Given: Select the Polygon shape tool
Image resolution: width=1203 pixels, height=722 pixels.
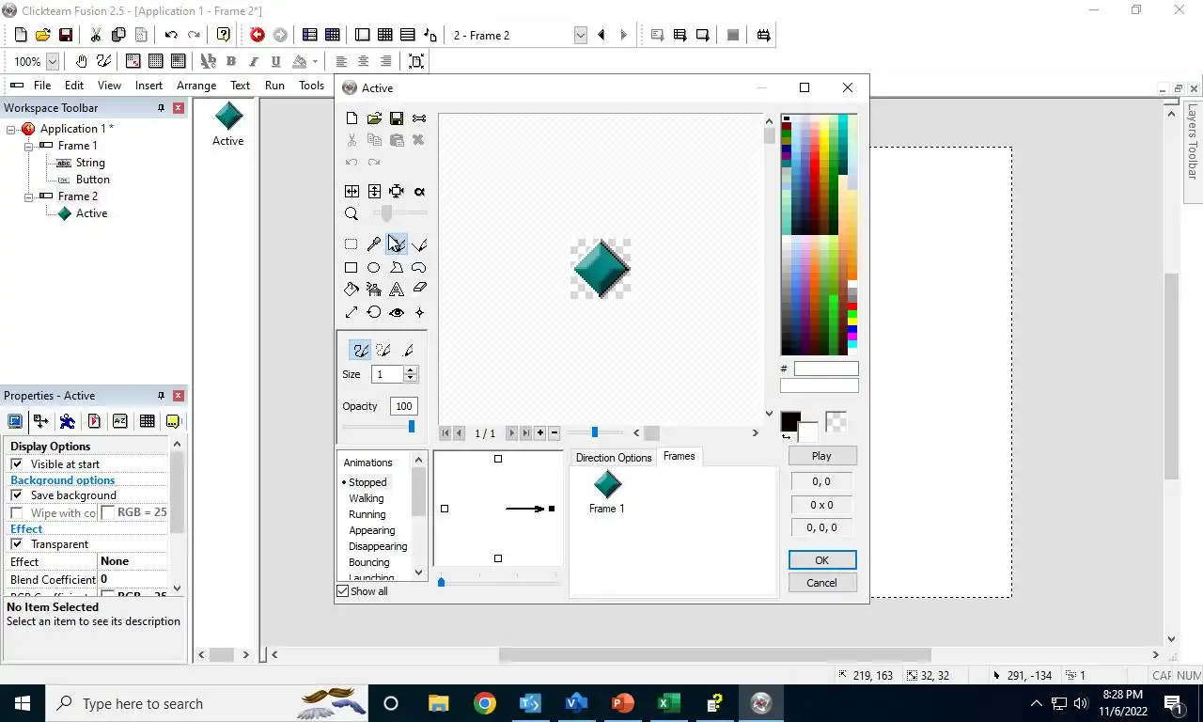Looking at the screenshot, I should click(397, 267).
